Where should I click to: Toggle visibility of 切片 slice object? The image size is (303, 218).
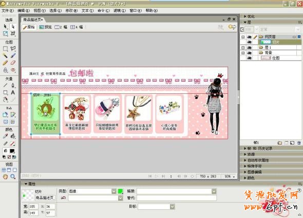click(x=249, y=42)
